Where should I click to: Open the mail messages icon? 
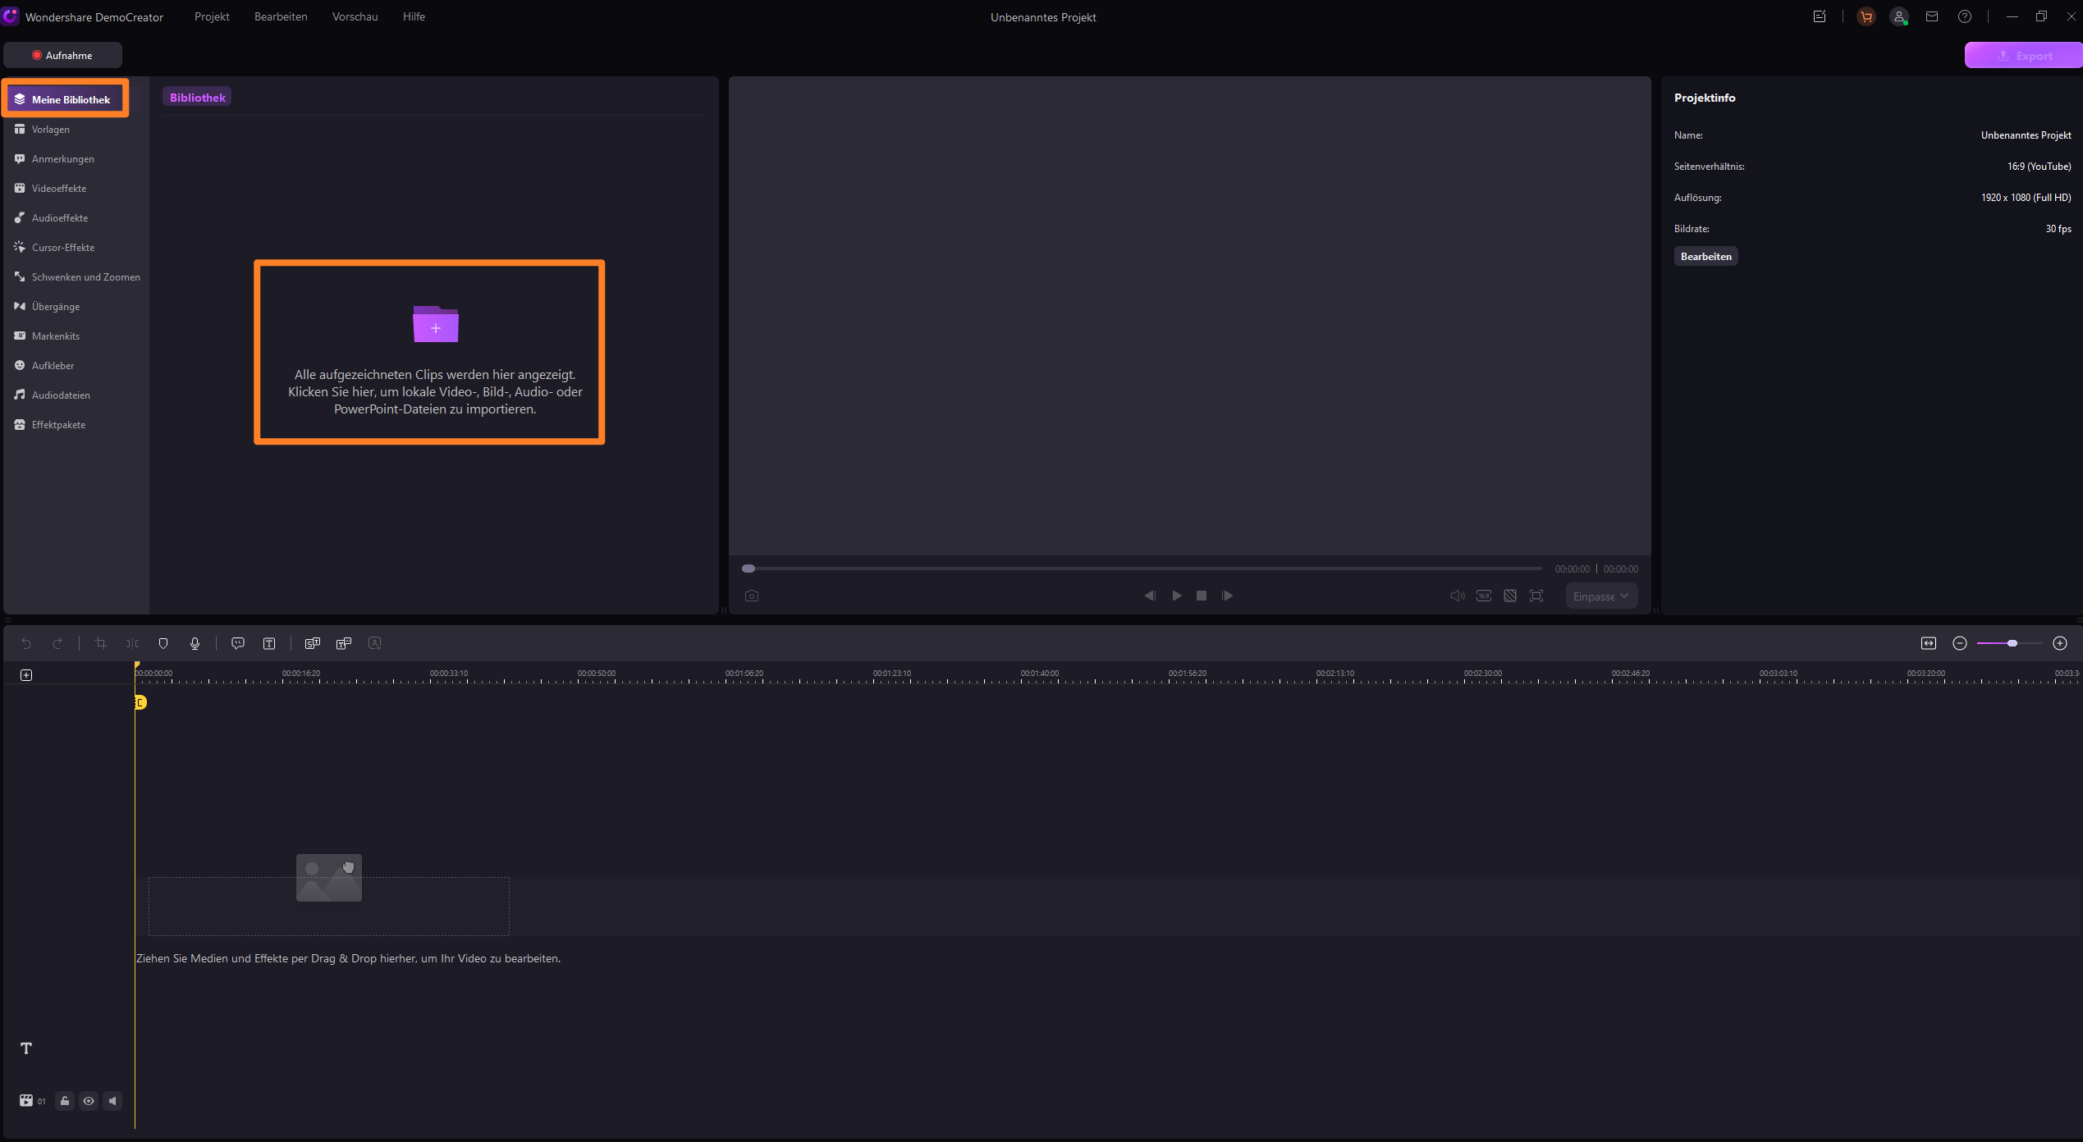(1932, 16)
